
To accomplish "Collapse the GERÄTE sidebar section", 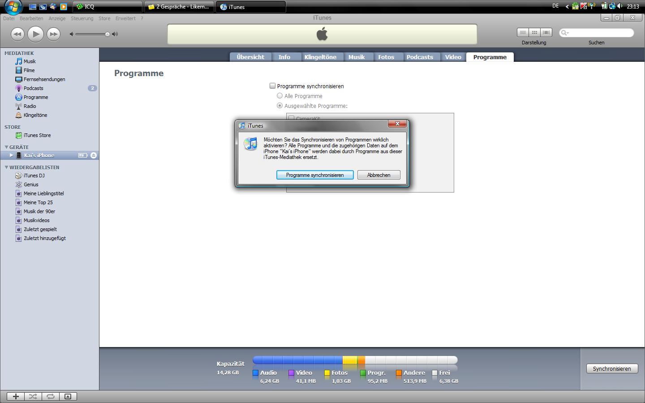I will click(x=6, y=147).
